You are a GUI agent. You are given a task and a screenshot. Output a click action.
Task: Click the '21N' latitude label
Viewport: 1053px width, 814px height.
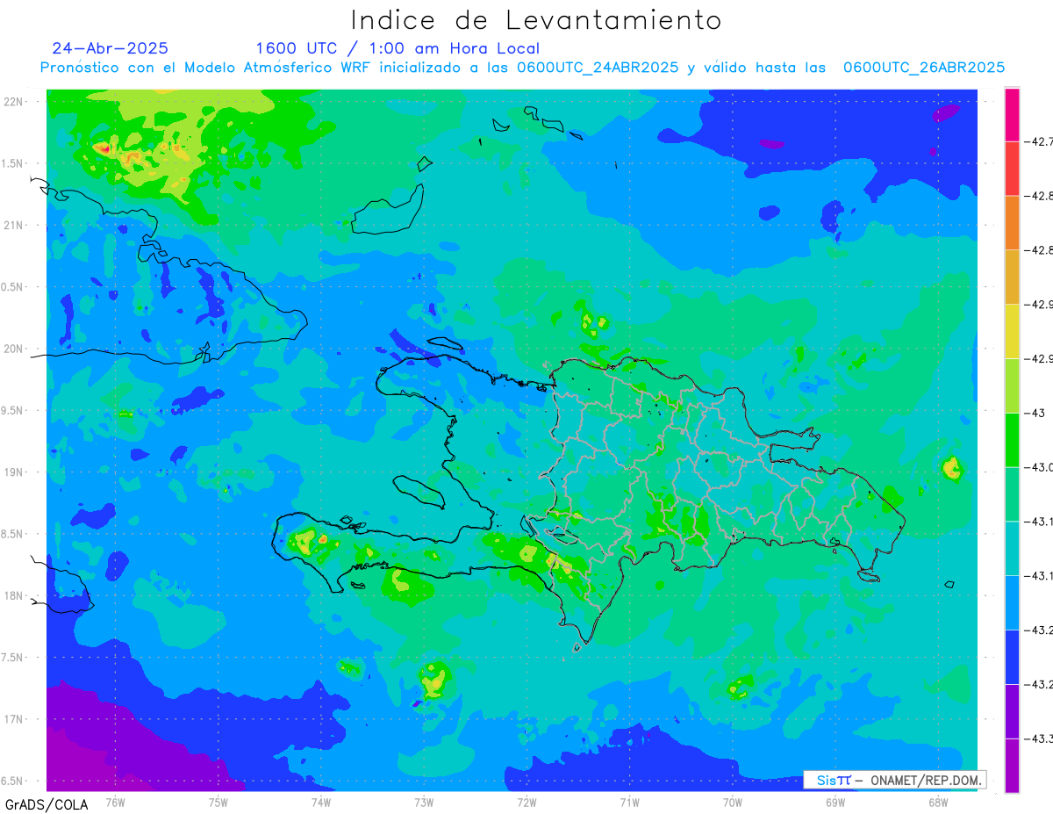point(13,225)
